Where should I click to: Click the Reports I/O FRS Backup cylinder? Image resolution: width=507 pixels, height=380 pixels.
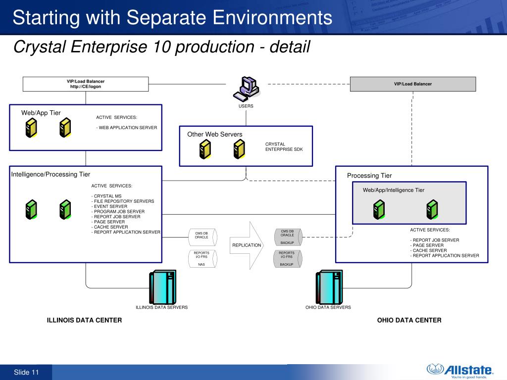tap(288, 258)
